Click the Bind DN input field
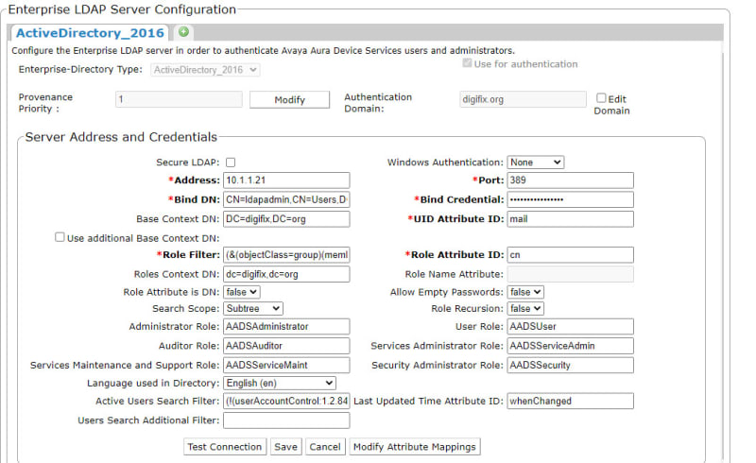756x463 pixels. tap(286, 199)
